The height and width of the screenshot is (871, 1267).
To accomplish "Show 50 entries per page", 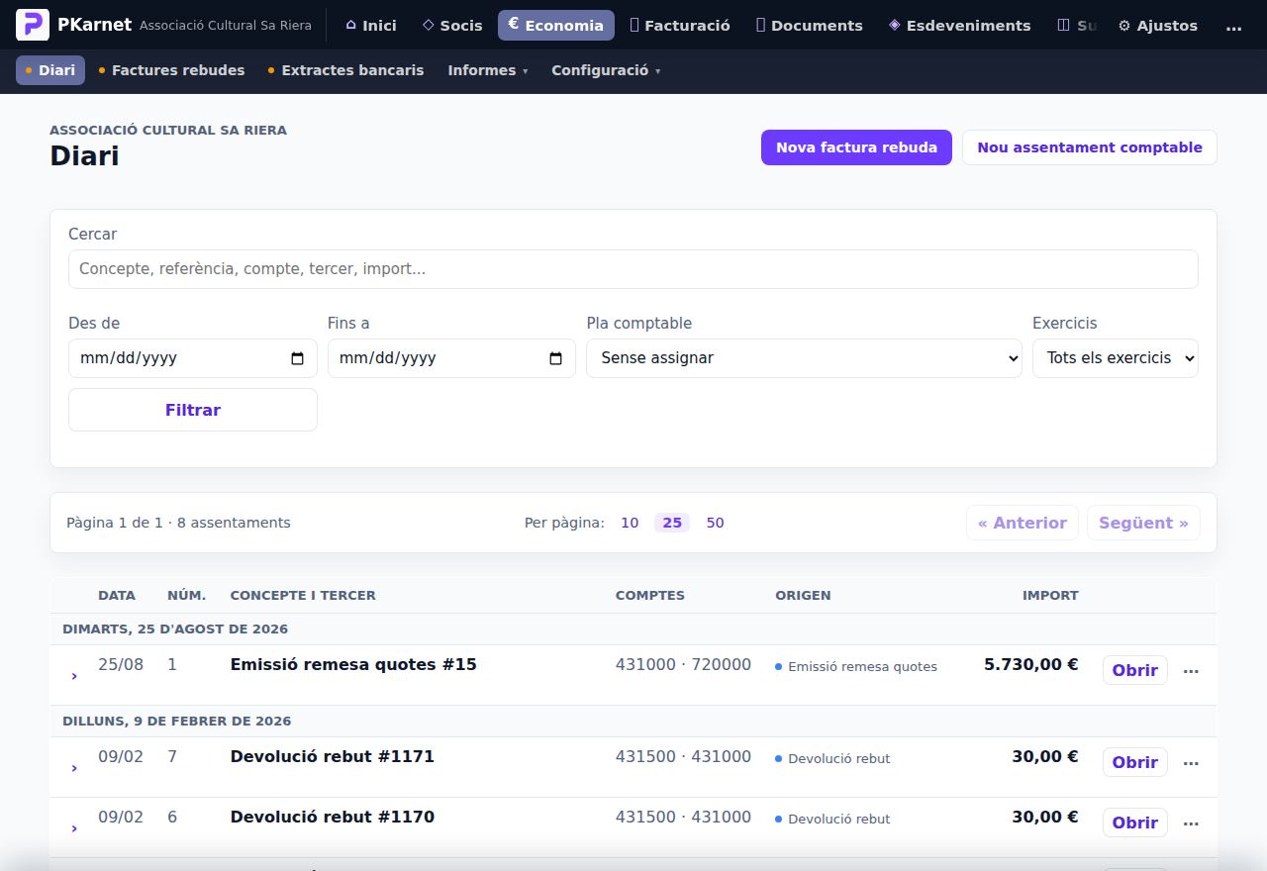I will point(715,523).
